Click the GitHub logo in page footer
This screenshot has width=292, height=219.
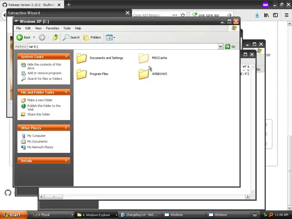tap(8, 193)
